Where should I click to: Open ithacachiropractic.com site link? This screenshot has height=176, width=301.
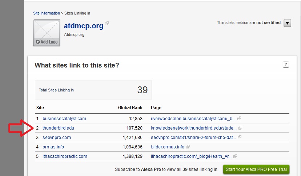coord(65,156)
